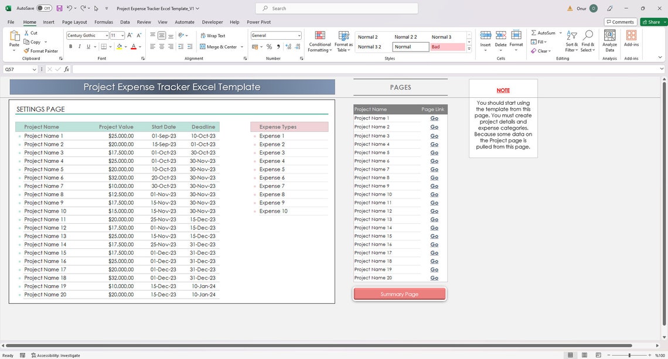The width and height of the screenshot is (668, 359).
Task: Open the font size dropdown
Action: tap(122, 35)
